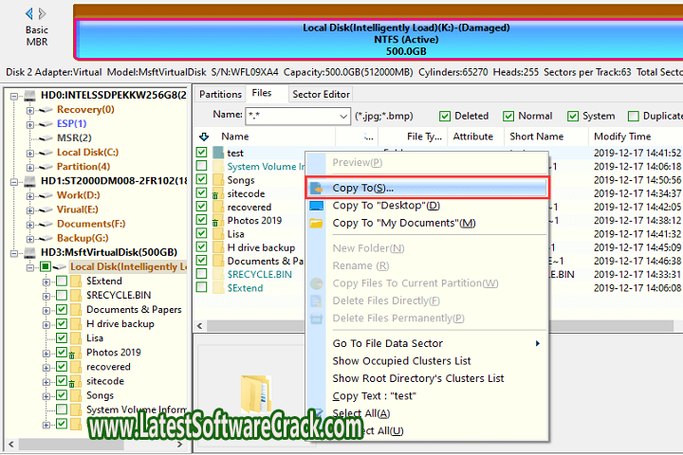Click the My Documents folder icon in menu
Viewport: 683px width, 455px height.
click(317, 224)
